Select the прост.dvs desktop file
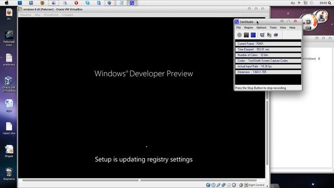This screenshot has height=188, width=334. coord(9,128)
